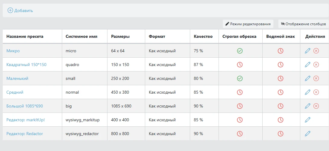Viewport: 329px width, 151px height.
Task: Click the Добавить button
Action: (x=20, y=11)
